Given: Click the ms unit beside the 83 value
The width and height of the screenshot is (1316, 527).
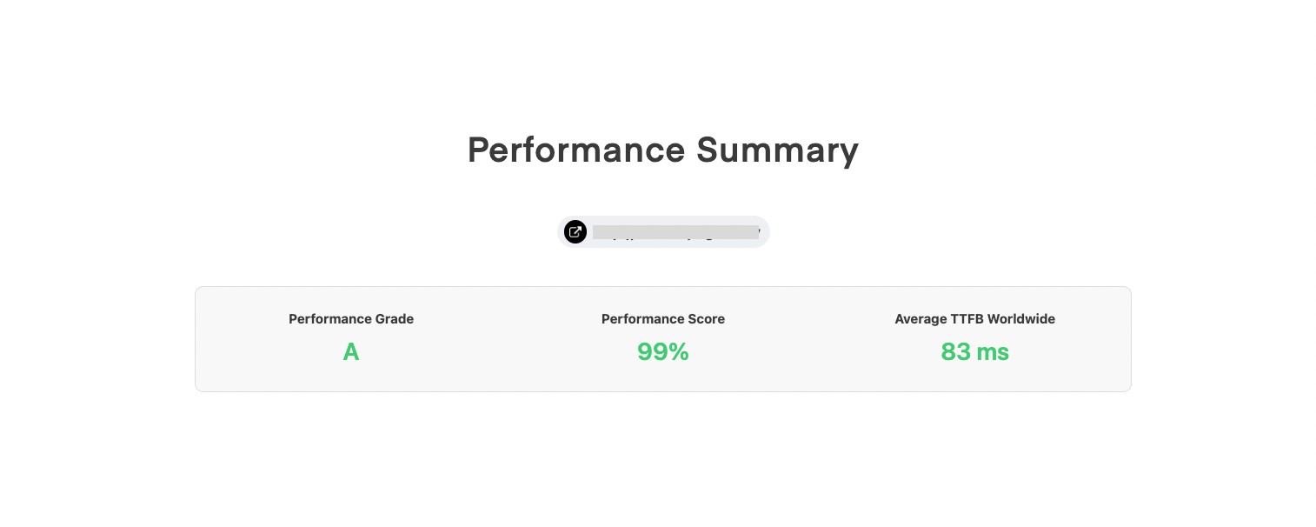Looking at the screenshot, I should pyautogui.click(x=993, y=351).
